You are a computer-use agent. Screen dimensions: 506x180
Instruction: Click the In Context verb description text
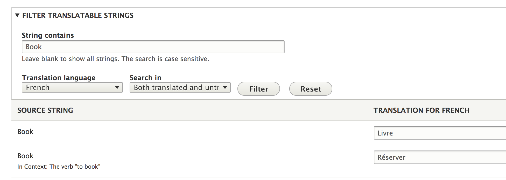59,167
